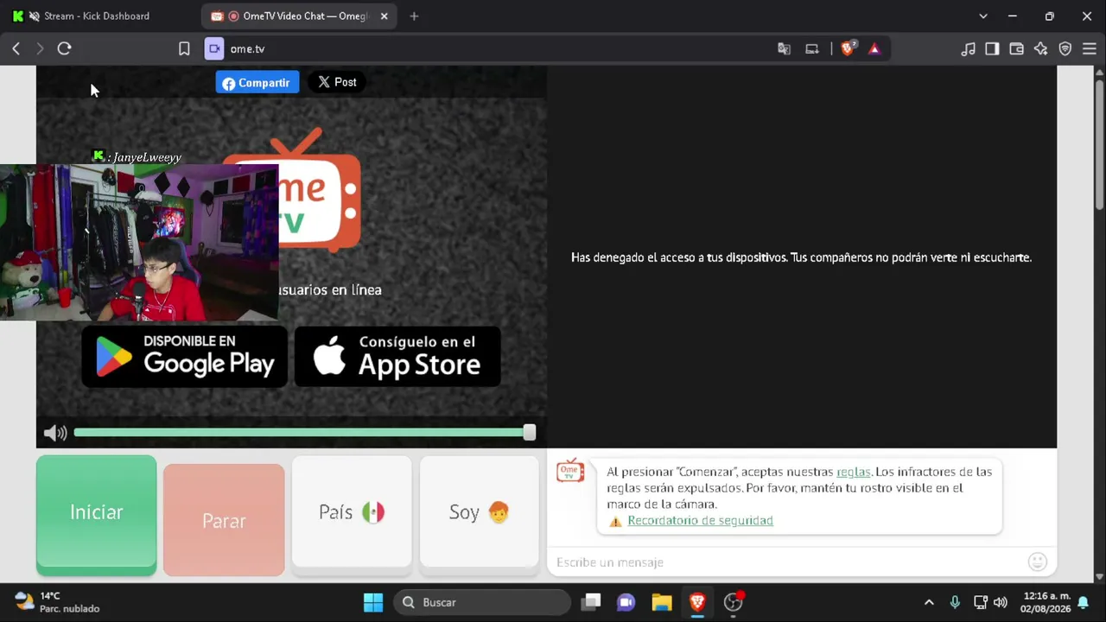Open the App Store download badge

point(397,356)
